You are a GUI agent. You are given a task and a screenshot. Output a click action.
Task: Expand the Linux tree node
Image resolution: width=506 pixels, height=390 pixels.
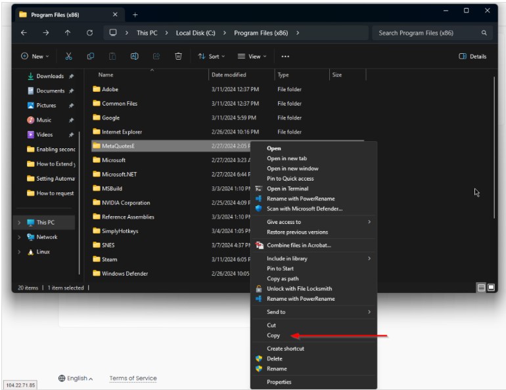[19, 251]
